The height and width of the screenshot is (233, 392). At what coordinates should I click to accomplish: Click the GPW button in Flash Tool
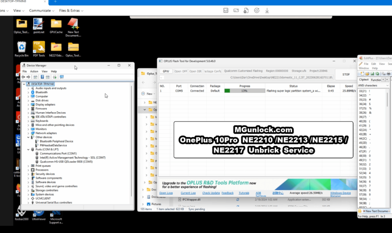pos(166,71)
